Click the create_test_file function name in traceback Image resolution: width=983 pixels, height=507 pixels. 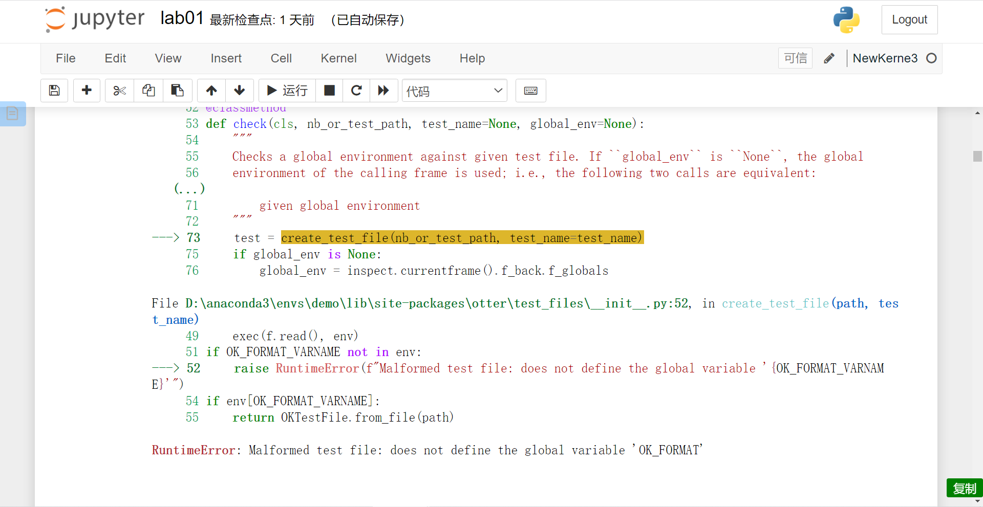[775, 303]
